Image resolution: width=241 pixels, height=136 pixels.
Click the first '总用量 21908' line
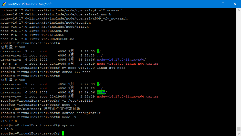[x=13, y=47]
